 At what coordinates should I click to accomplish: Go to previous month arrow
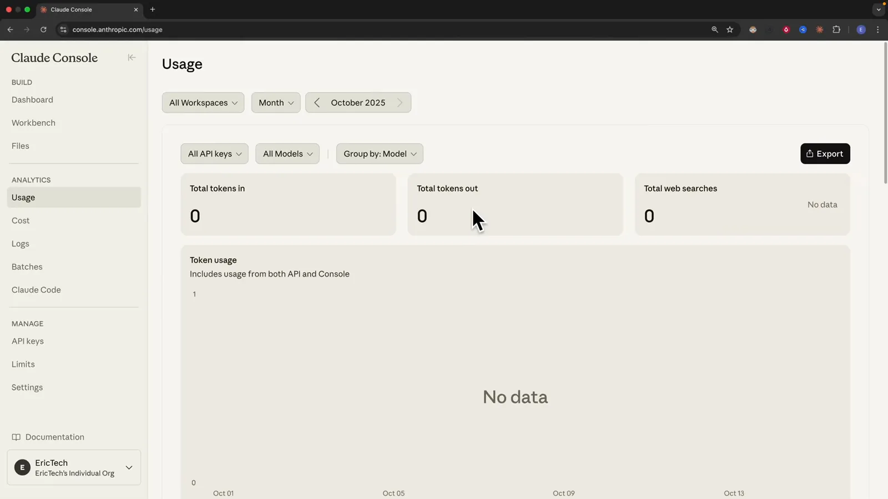[317, 103]
